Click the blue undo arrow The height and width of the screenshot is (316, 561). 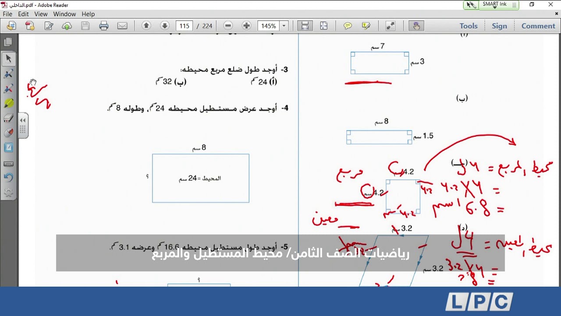[x=8, y=178]
